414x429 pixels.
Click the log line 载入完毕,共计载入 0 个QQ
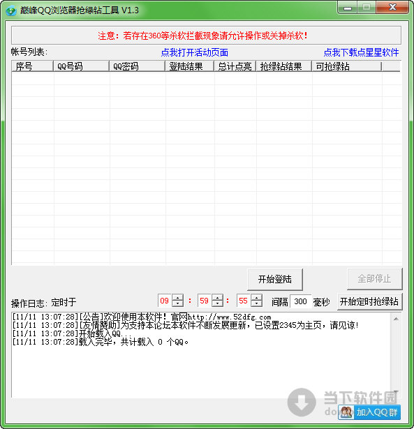coord(101,342)
